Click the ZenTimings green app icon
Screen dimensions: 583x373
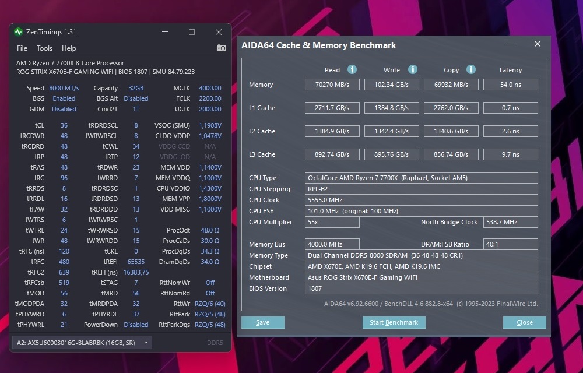(18, 32)
